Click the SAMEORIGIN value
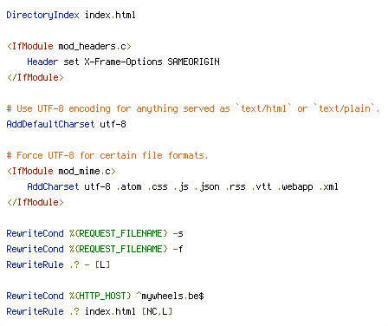 tap(193, 62)
